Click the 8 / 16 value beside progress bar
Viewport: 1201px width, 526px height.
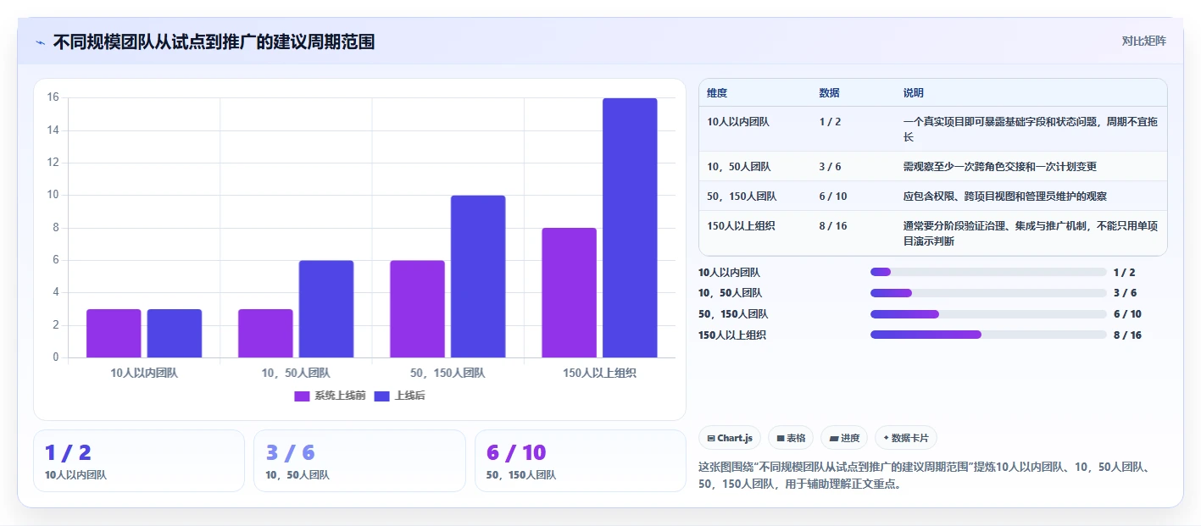point(1127,335)
